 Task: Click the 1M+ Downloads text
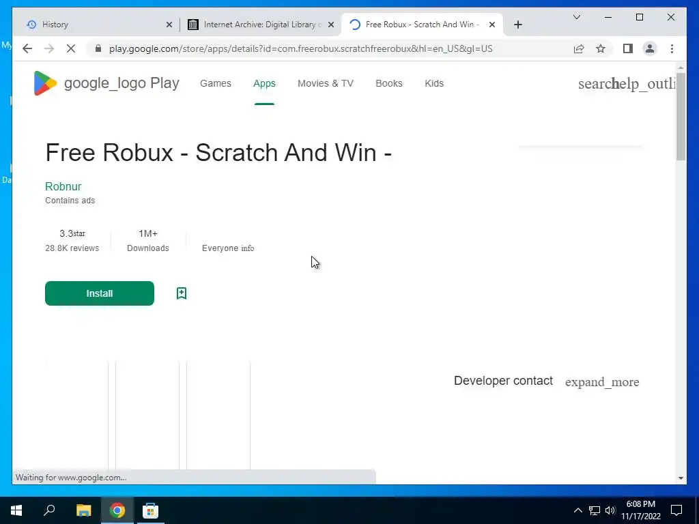[147, 241]
